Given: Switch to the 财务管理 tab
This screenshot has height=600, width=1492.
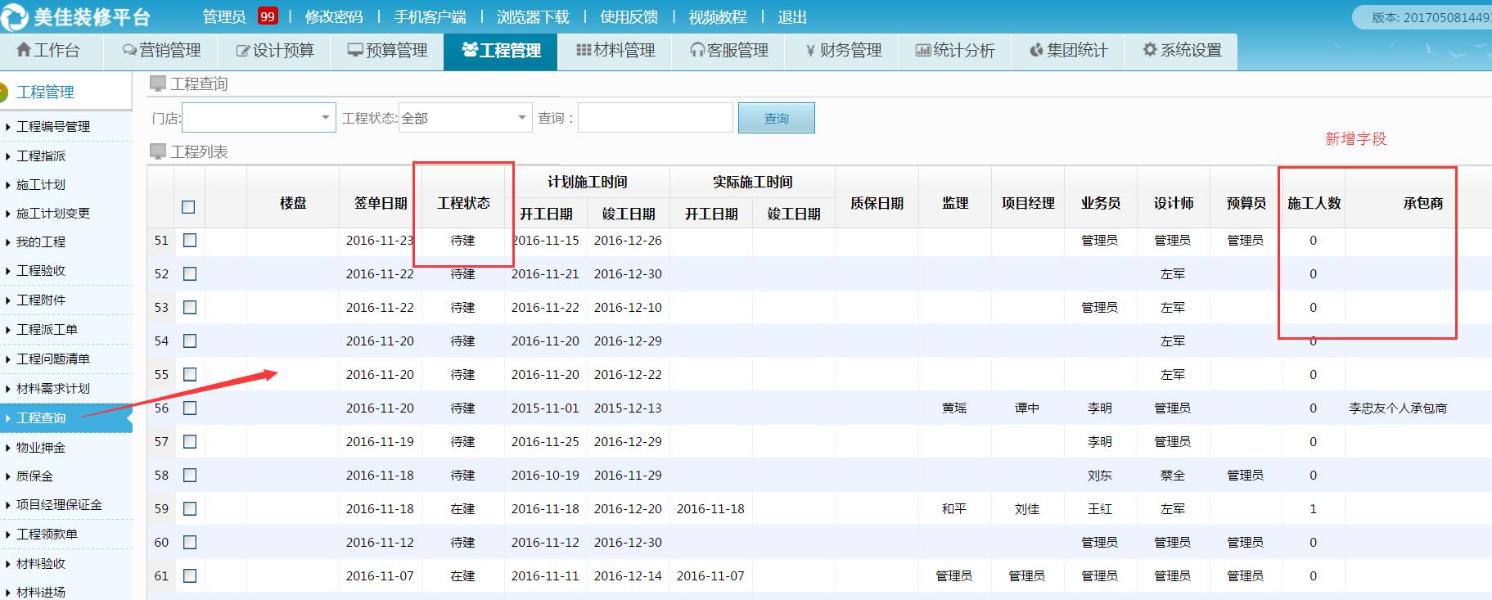Looking at the screenshot, I should pyautogui.click(x=844, y=51).
